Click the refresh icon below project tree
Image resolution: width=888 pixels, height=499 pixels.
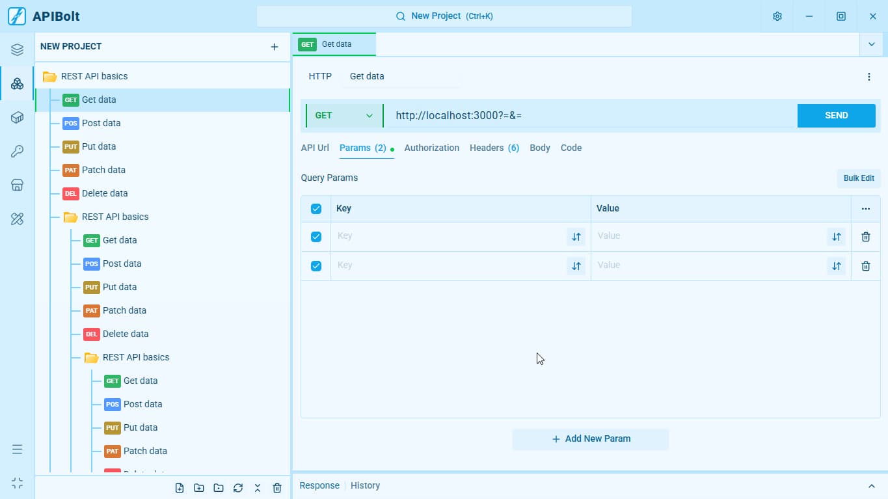[238, 488]
